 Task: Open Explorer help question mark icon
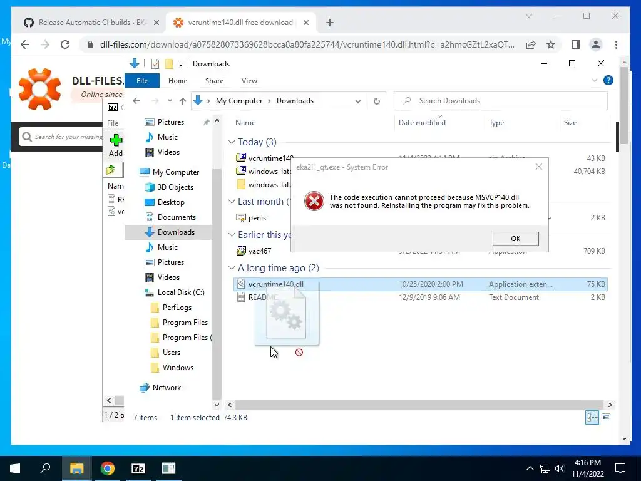pyautogui.click(x=608, y=80)
